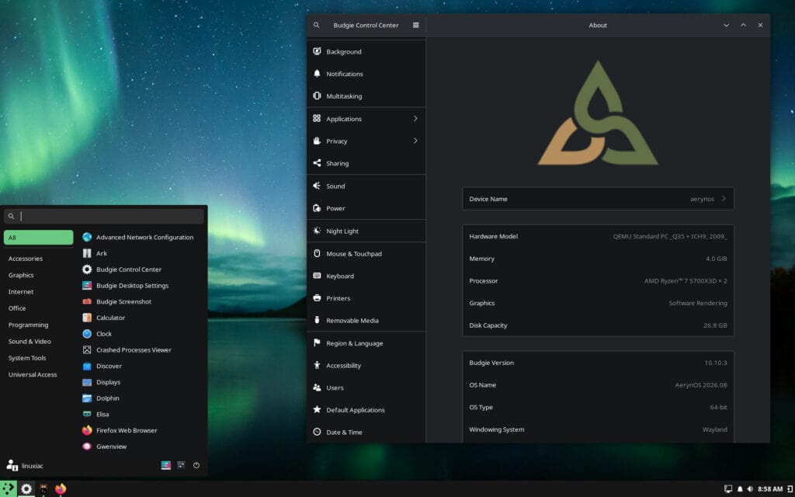795x497 pixels.
Task: Select the Internet category
Action: tap(39, 292)
